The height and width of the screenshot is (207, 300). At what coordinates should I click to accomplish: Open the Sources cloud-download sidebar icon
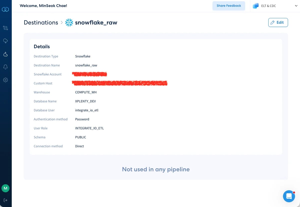click(5, 41)
